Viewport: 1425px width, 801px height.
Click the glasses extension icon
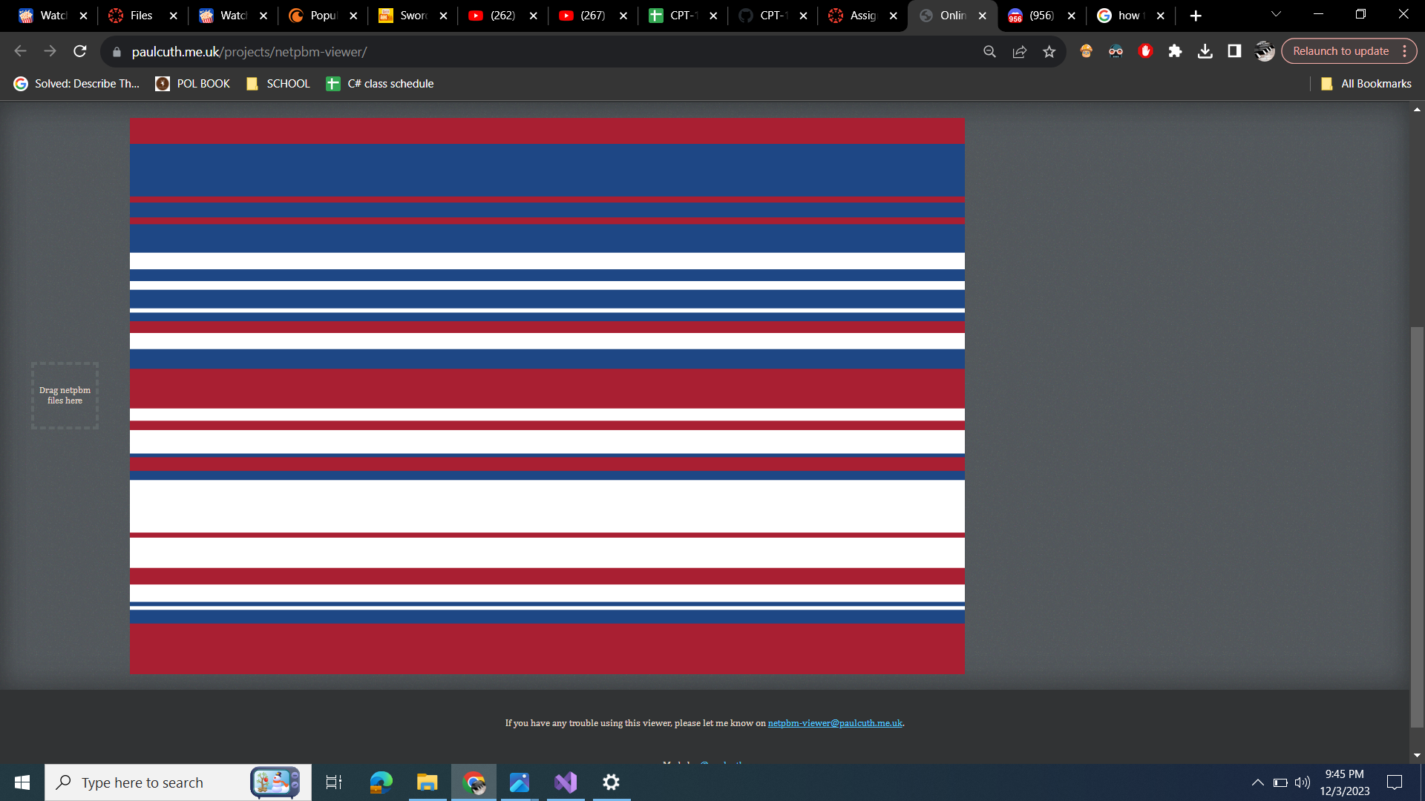coord(1116,51)
